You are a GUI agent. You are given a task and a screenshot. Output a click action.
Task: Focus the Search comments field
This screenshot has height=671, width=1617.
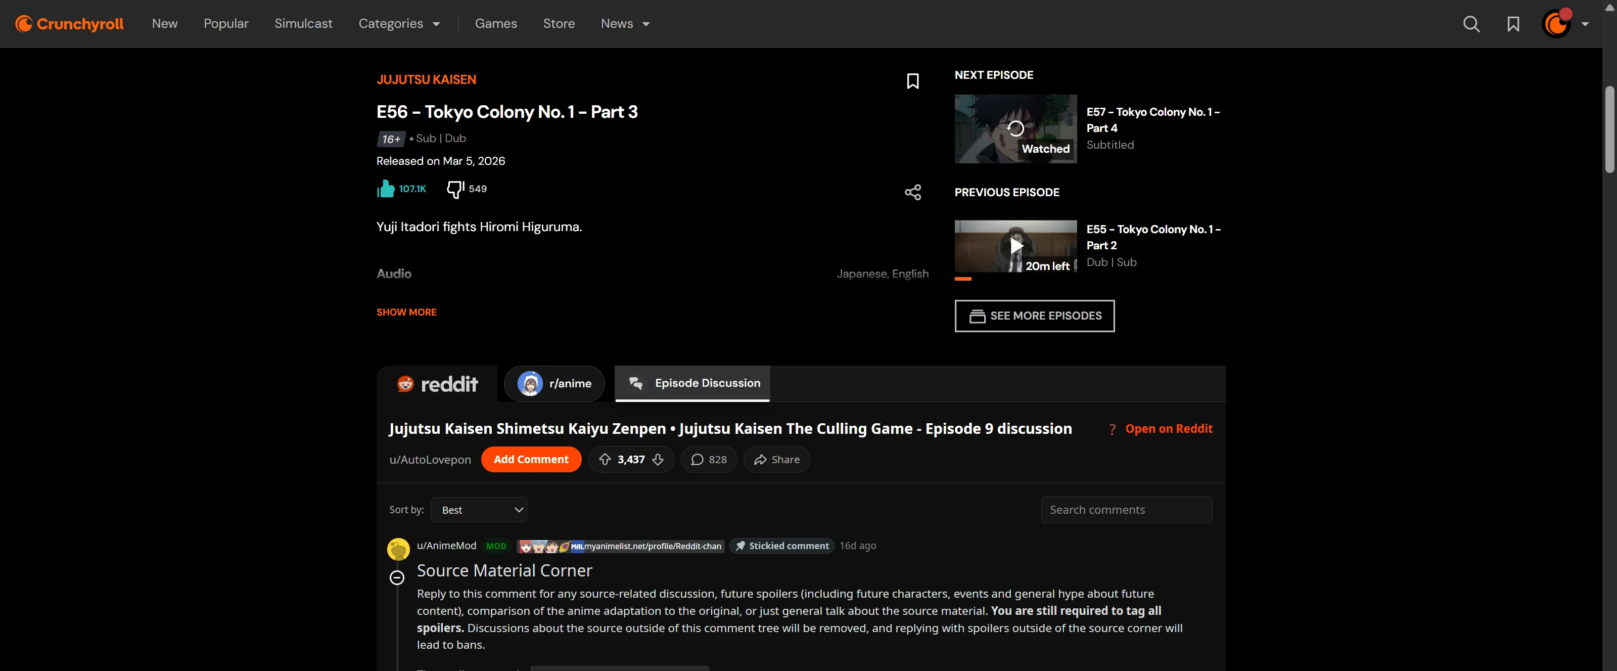pyautogui.click(x=1126, y=510)
